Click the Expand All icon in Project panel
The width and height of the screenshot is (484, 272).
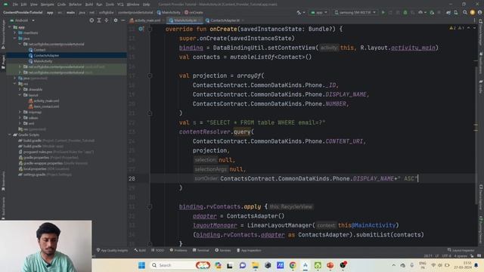pyautogui.click(x=99, y=20)
